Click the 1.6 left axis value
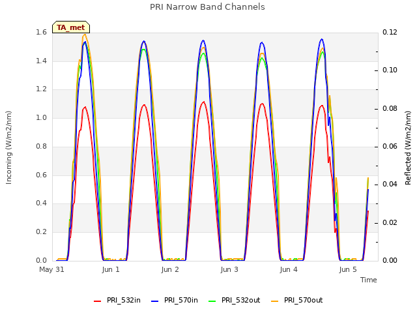This screenshot has height=313, width=417. [x=42, y=33]
